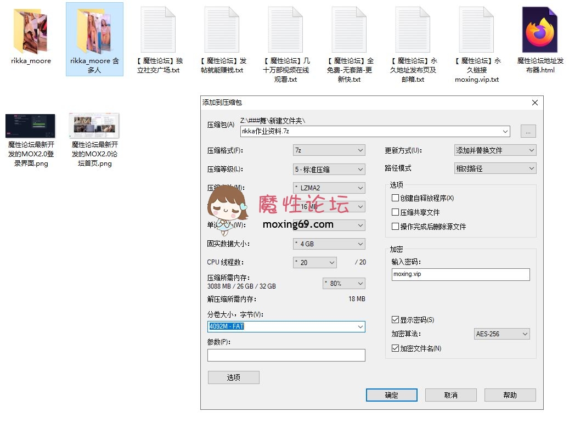Click the 参数 input field

tap(286, 355)
